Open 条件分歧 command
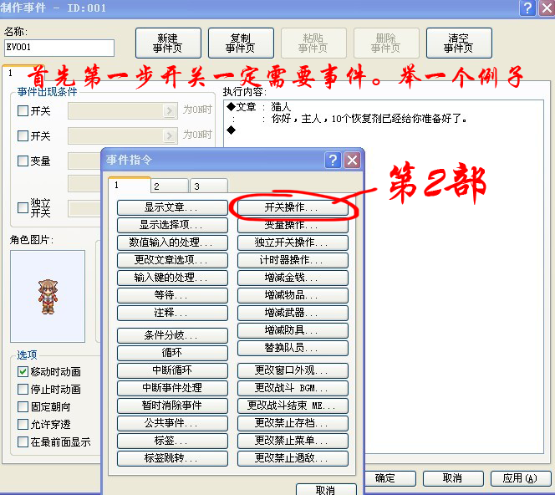Image resolution: width=555 pixels, height=495 pixels. click(172, 335)
